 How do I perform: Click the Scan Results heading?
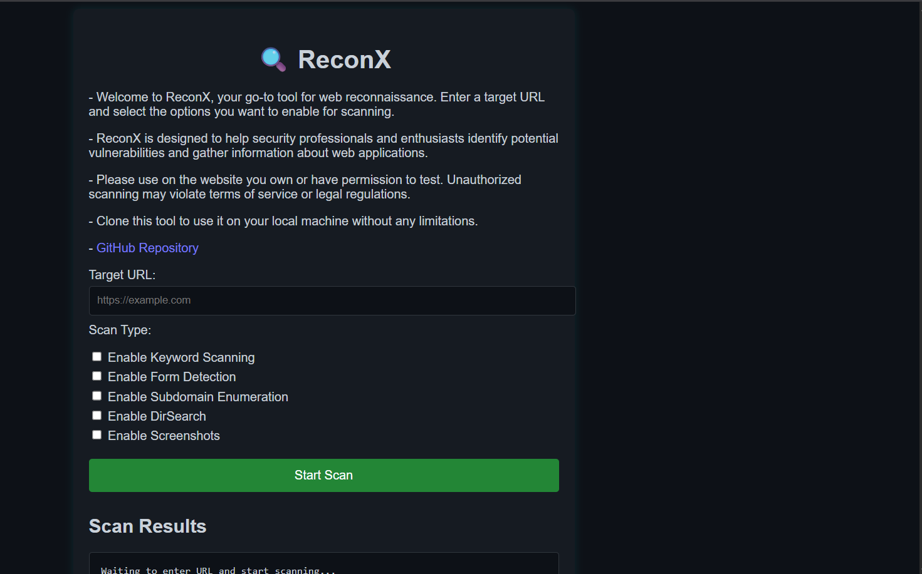[147, 526]
